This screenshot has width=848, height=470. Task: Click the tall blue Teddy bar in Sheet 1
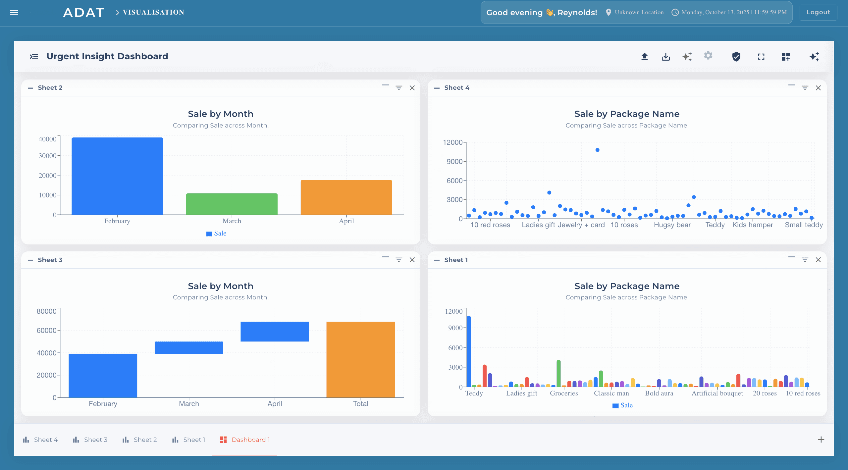tap(469, 351)
